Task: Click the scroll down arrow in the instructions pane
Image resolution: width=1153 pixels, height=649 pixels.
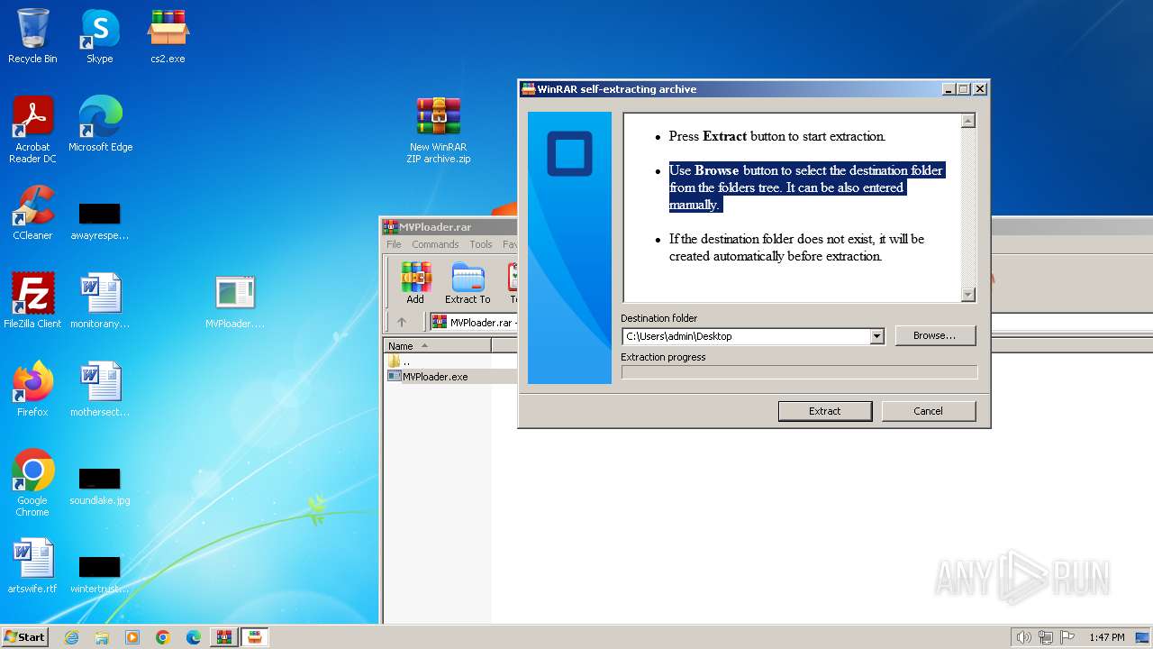Action: [968, 295]
